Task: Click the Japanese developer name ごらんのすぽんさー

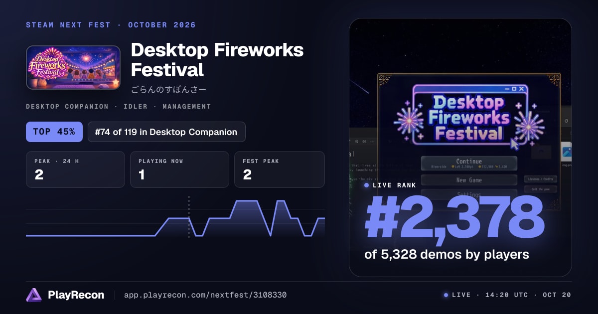Action: (x=168, y=90)
